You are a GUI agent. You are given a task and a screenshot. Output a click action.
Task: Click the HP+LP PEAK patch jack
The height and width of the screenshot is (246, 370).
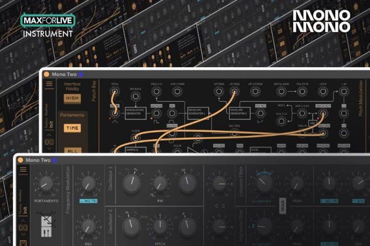point(255,92)
